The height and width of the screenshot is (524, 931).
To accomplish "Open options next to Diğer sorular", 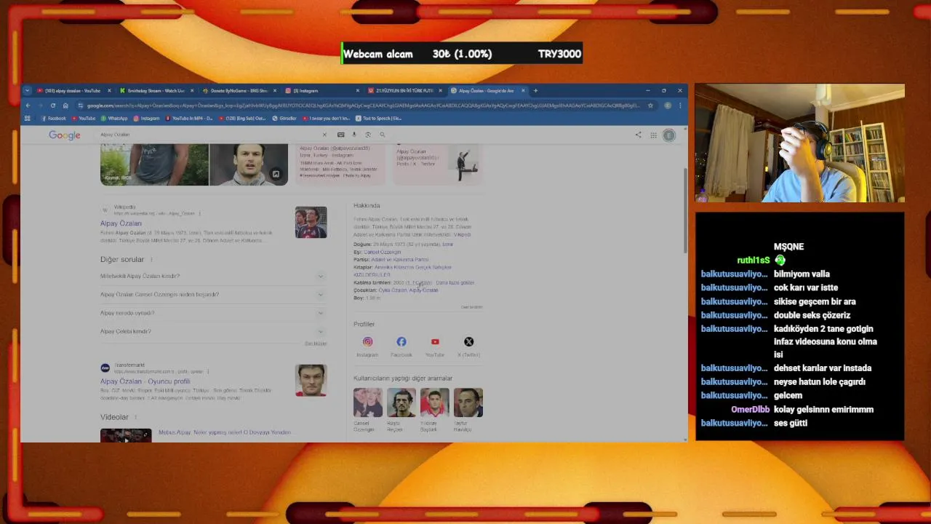I will pyautogui.click(x=151, y=260).
